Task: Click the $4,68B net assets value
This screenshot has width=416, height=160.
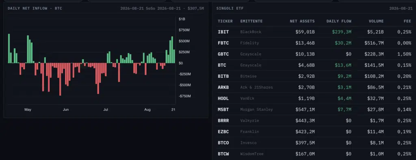Action: (306, 65)
